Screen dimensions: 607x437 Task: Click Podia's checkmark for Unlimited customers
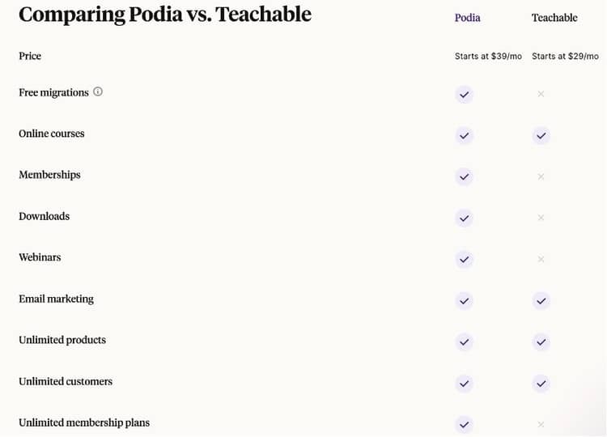[x=464, y=383]
